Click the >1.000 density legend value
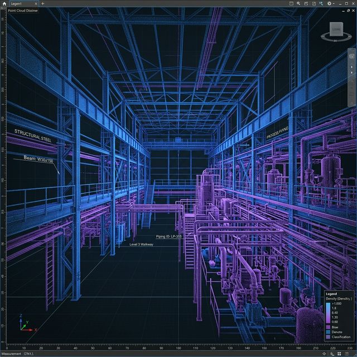357x357 pixels. point(336,303)
